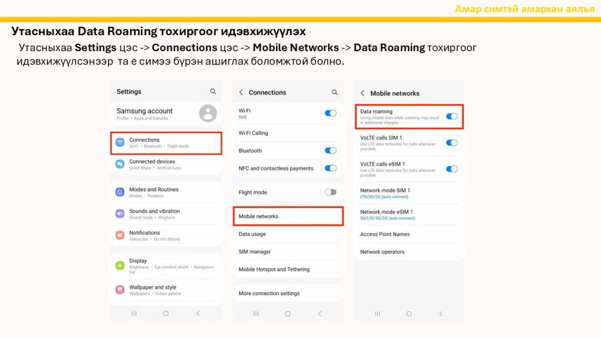Screen dimensions: 601x338
Task: Open Access Point Names
Action: tap(385, 234)
